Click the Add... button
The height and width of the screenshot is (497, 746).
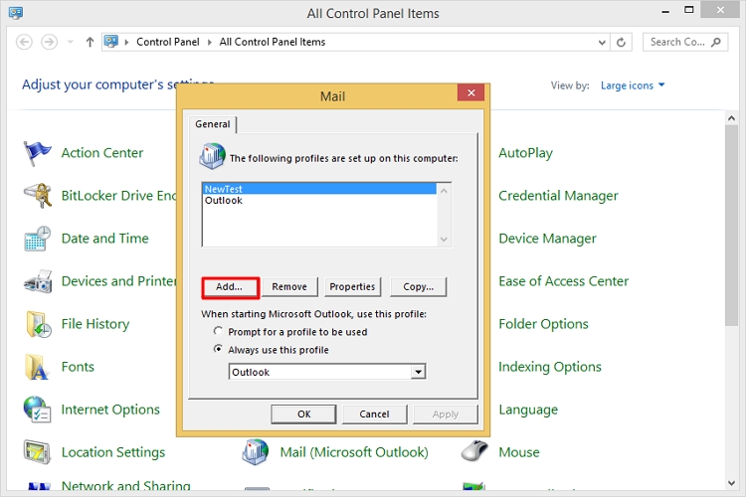tap(230, 287)
